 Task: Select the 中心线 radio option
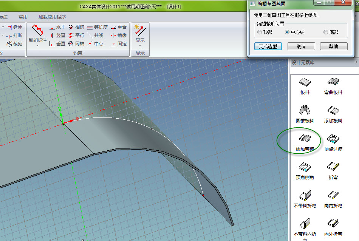287,32
